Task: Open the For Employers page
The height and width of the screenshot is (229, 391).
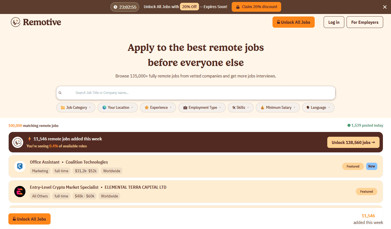Action: pos(365,22)
